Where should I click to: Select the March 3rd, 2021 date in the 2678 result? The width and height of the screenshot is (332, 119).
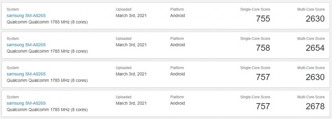point(131,103)
